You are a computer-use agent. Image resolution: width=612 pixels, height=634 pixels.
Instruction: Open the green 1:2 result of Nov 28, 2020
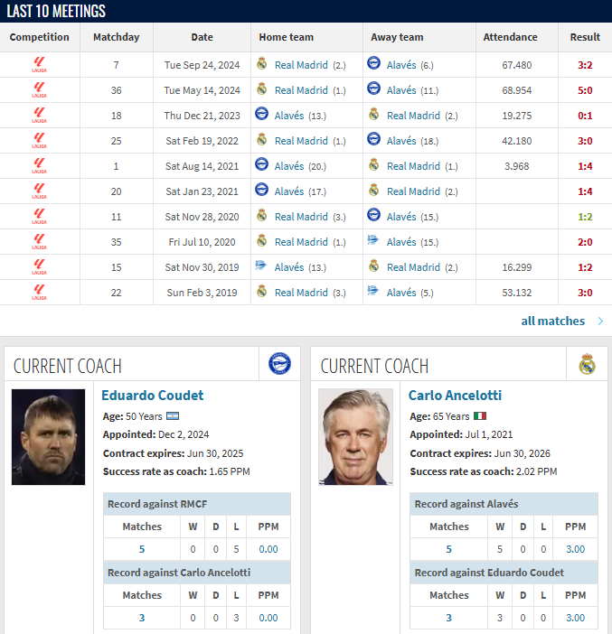(x=585, y=217)
